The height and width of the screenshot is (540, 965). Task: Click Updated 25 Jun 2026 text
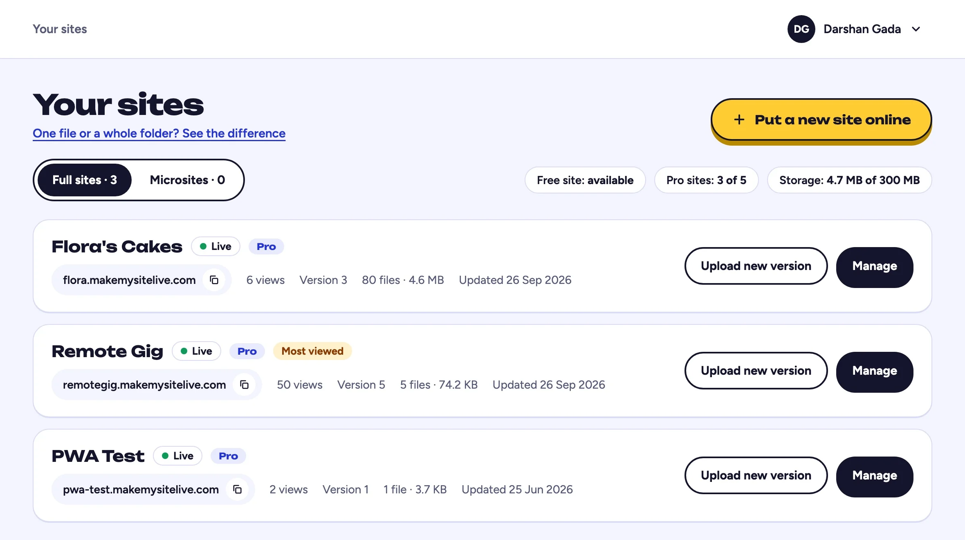coord(517,489)
